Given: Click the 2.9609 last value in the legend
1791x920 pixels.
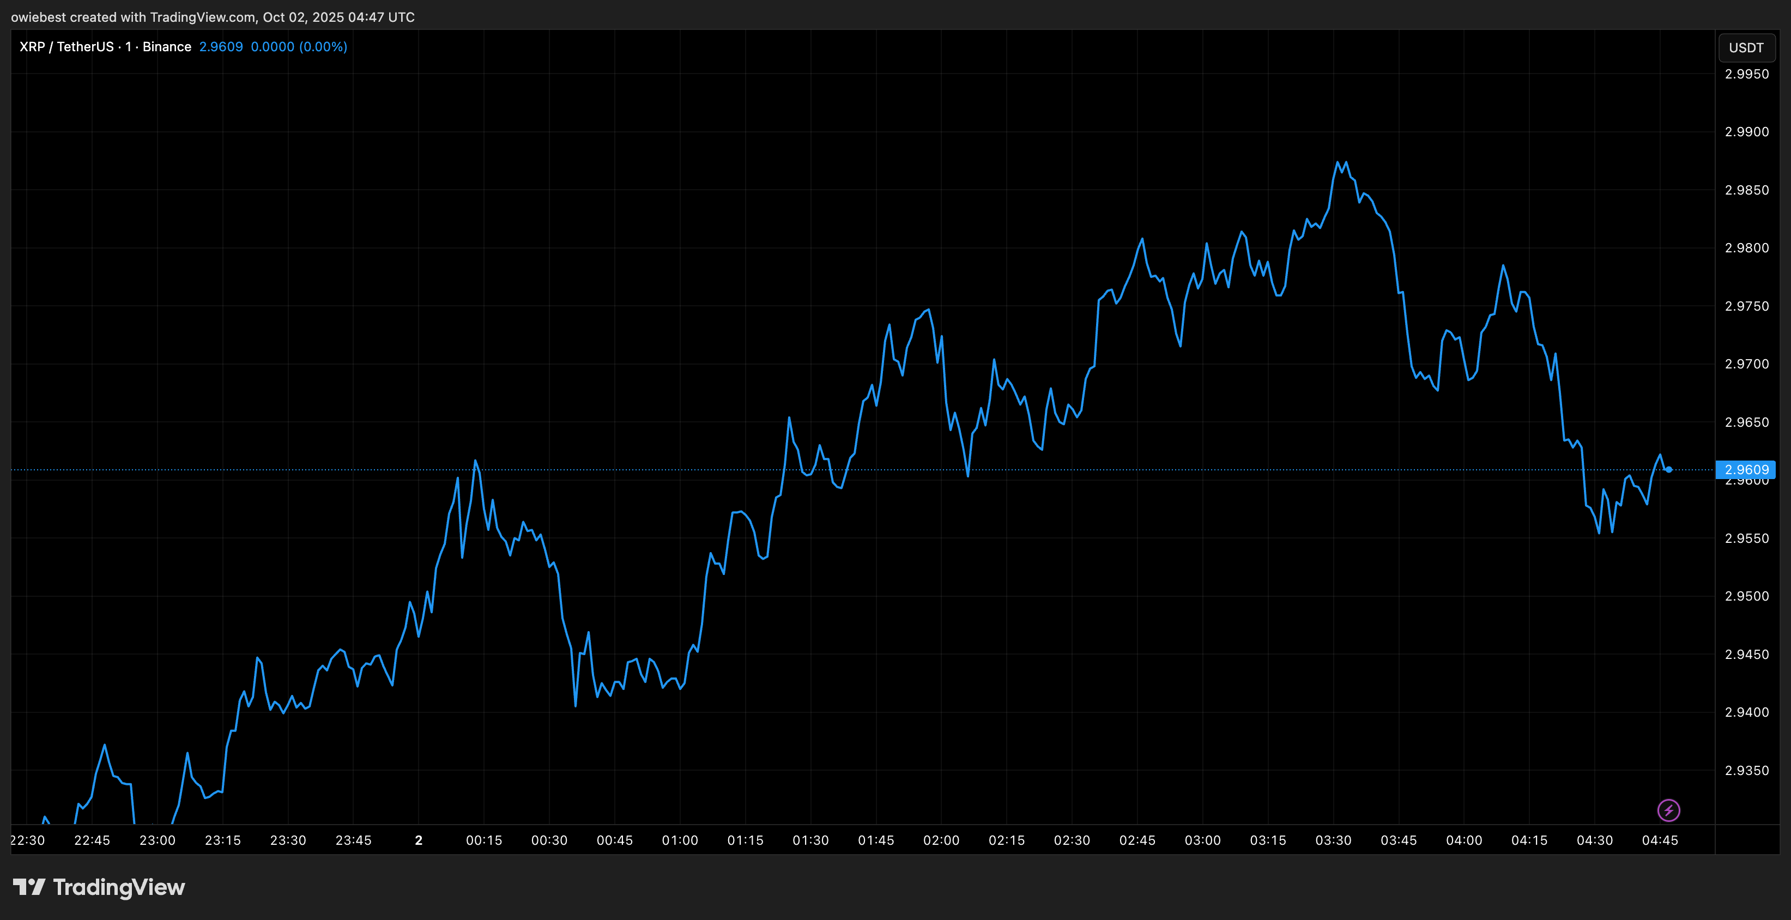Looking at the screenshot, I should tap(221, 46).
